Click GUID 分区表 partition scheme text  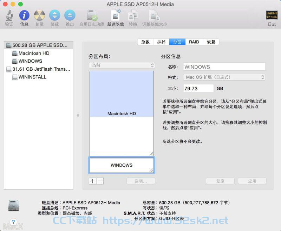tap(171, 218)
